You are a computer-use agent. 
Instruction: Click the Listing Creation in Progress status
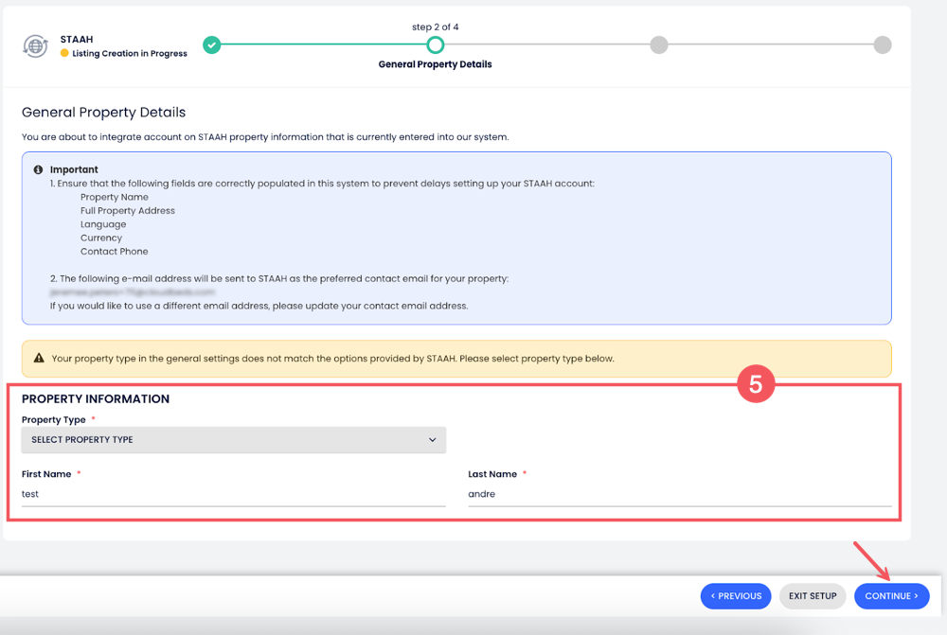click(x=130, y=54)
